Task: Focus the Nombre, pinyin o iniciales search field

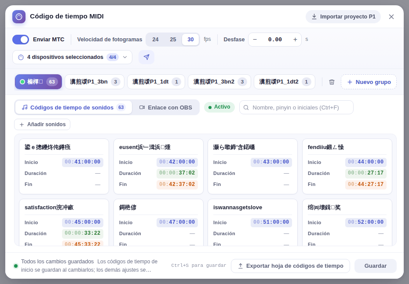Action: (296, 107)
